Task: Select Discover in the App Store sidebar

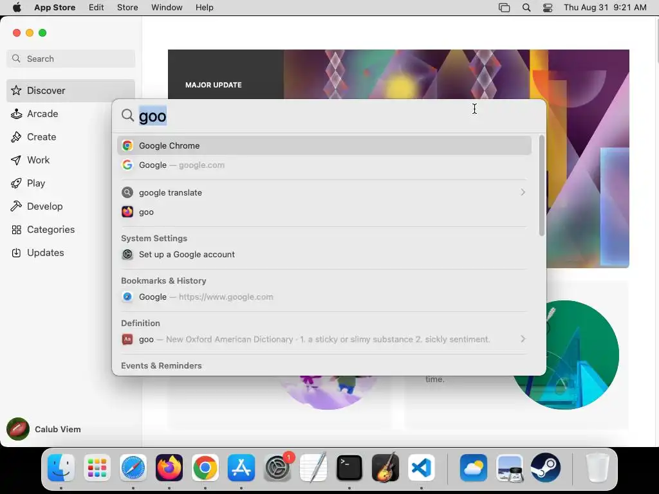Action: tap(71, 90)
